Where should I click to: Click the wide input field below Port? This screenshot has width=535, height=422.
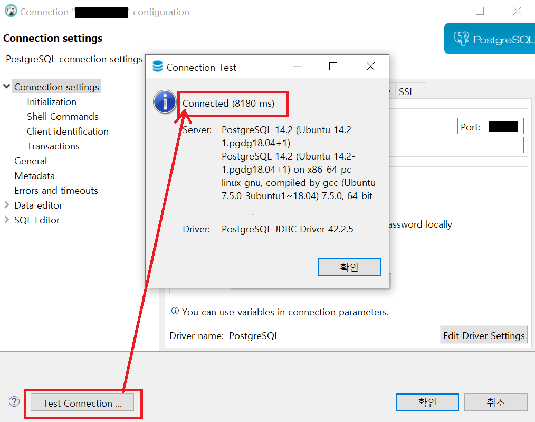pyautogui.click(x=456, y=145)
